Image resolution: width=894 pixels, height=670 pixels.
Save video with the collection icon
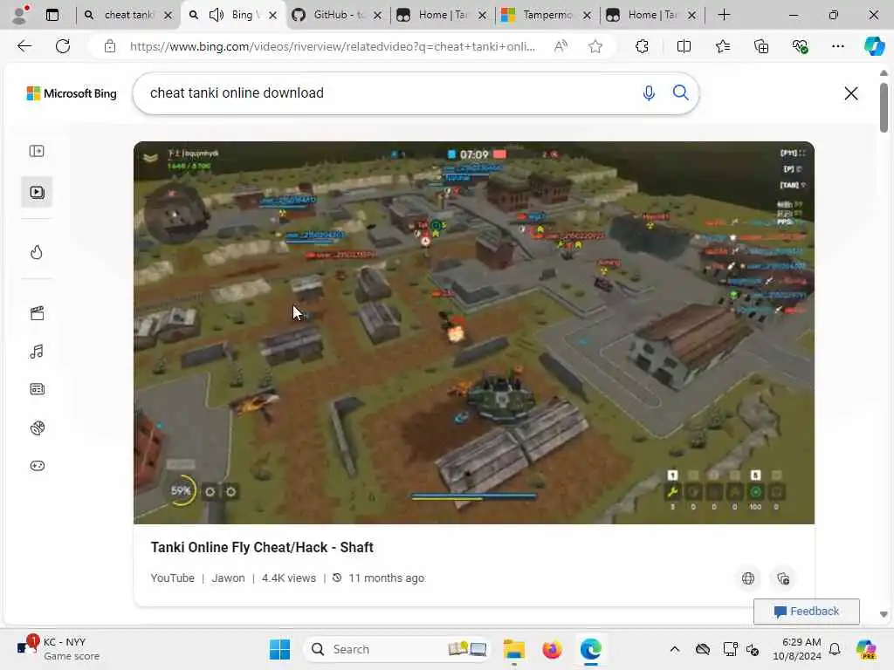point(783,579)
